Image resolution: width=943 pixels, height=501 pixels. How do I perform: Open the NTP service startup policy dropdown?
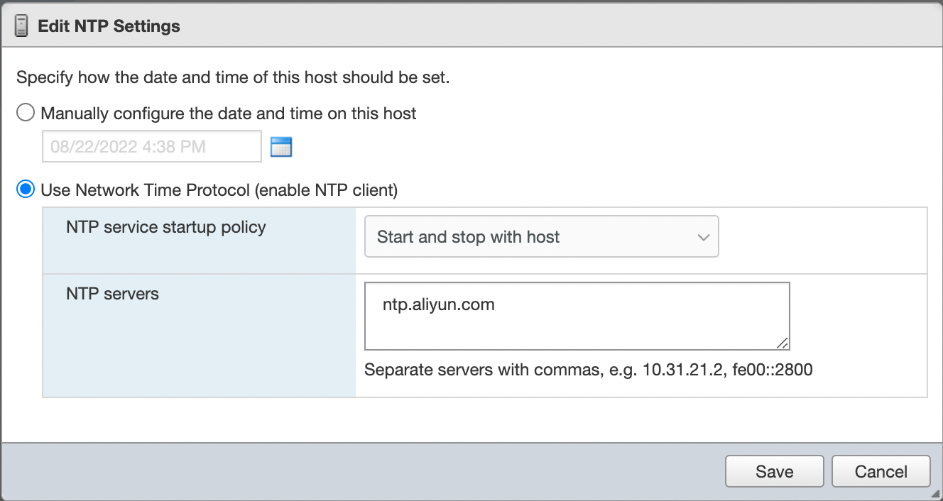tap(541, 237)
